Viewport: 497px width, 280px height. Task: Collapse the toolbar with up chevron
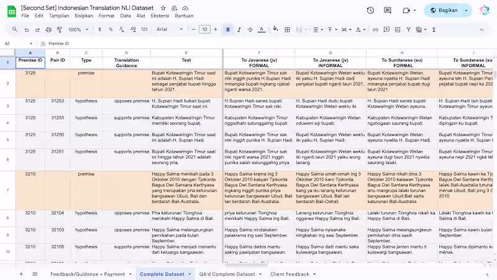point(481,29)
